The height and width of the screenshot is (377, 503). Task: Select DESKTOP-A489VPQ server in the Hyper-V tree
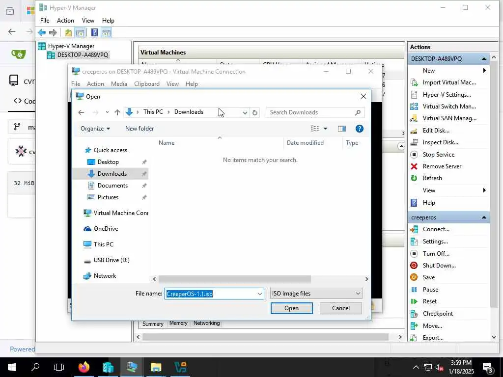pos(83,55)
